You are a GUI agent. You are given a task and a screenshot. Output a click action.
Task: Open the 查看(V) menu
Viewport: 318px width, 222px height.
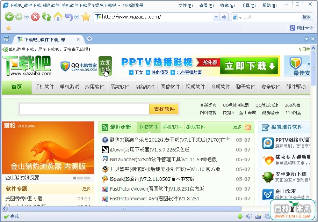(206, 6)
